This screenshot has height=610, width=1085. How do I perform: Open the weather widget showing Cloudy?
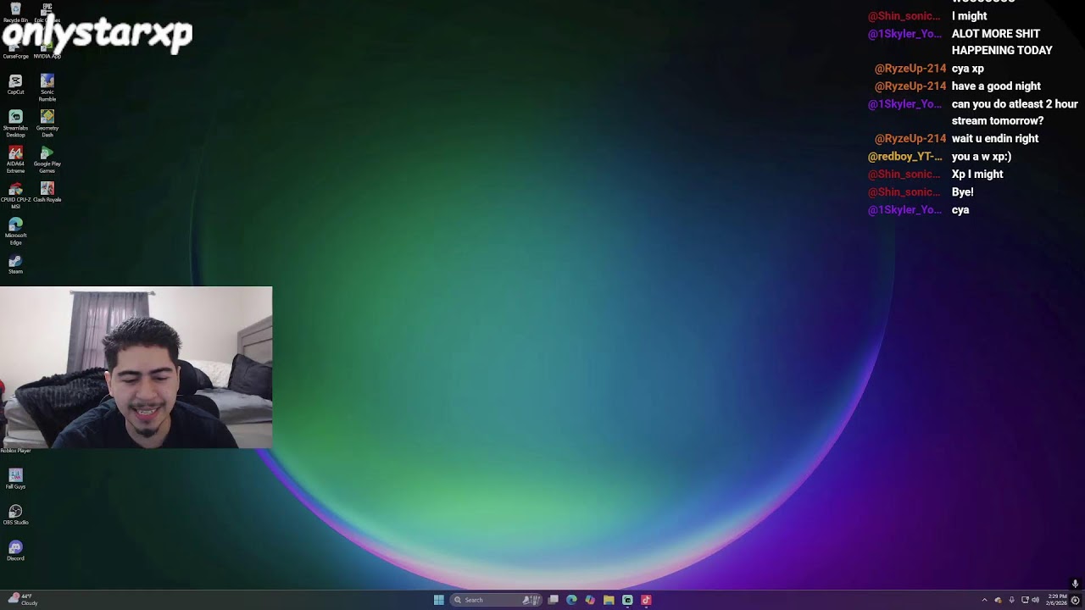[x=23, y=599]
